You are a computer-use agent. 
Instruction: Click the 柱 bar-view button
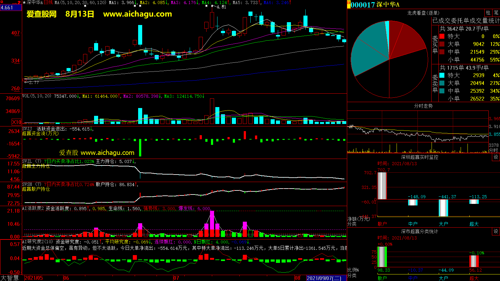pyautogui.click(x=488, y=13)
